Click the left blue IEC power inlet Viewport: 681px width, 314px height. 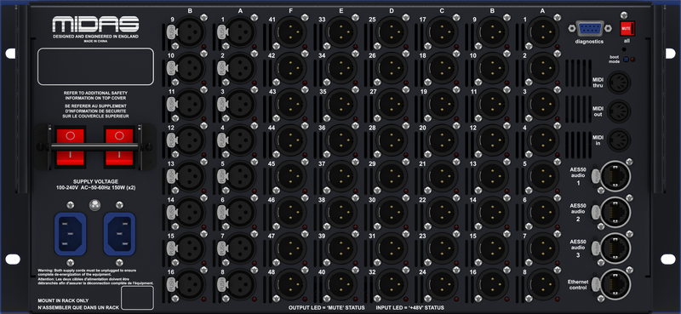pos(70,234)
